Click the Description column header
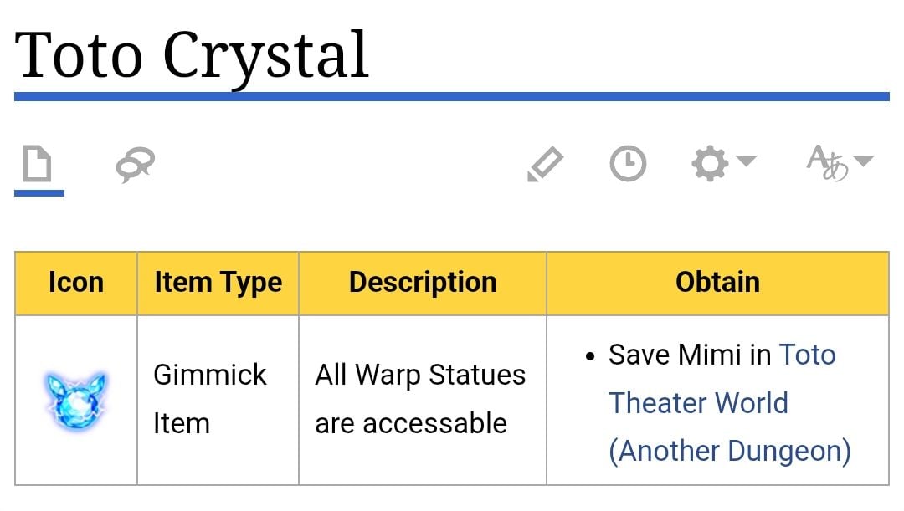The image size is (904, 511). click(423, 283)
